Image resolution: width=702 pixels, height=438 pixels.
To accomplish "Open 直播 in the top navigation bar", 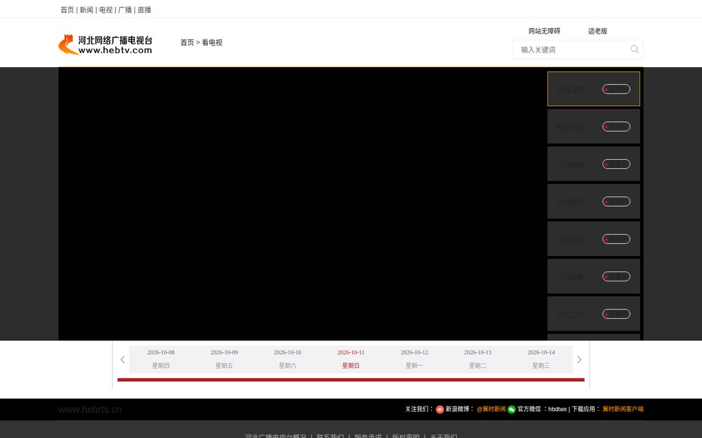I will [144, 10].
